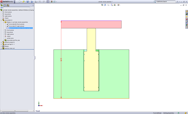Viewport: 188px width, 114px height.
Task: Open the Options dropdown arrow
Action: (56, 2)
